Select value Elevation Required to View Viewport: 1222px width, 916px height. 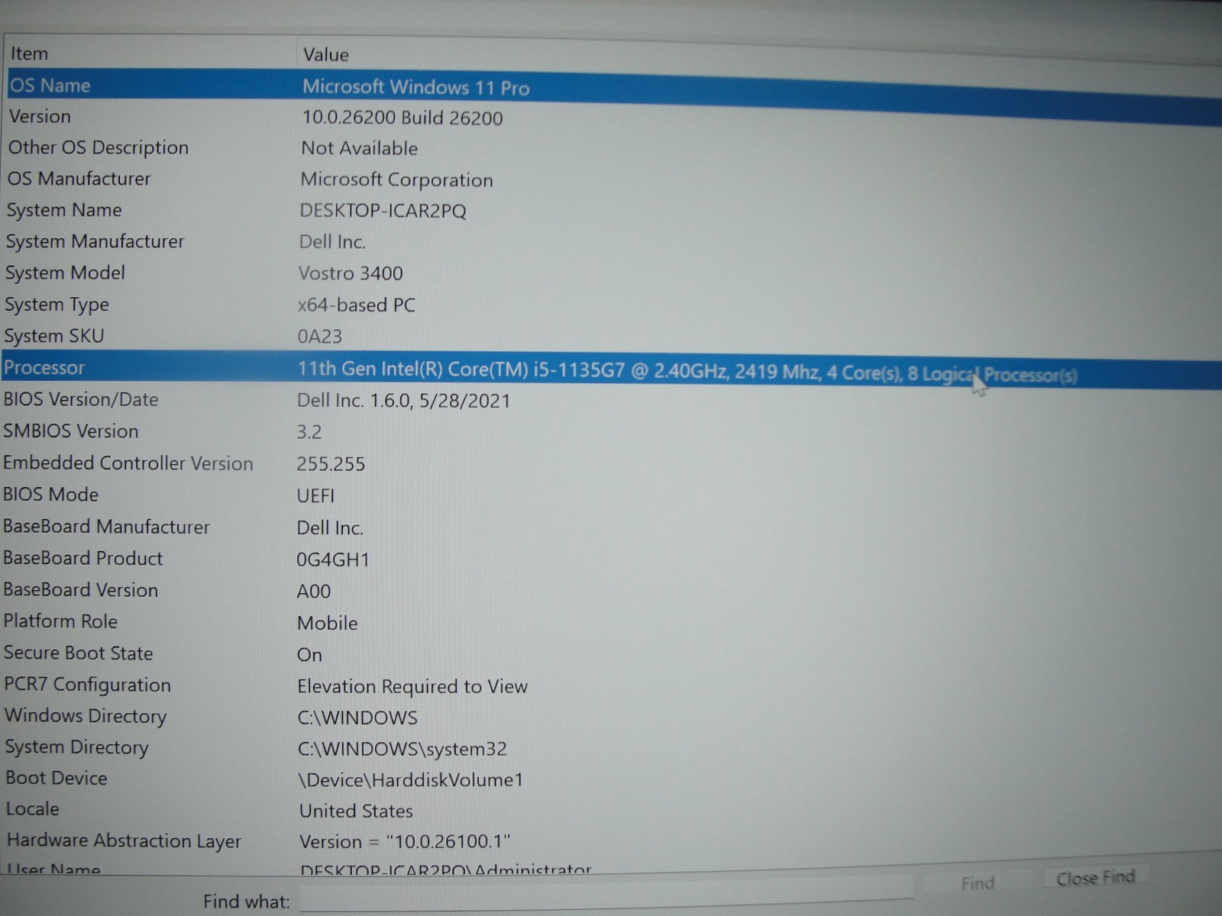412,686
